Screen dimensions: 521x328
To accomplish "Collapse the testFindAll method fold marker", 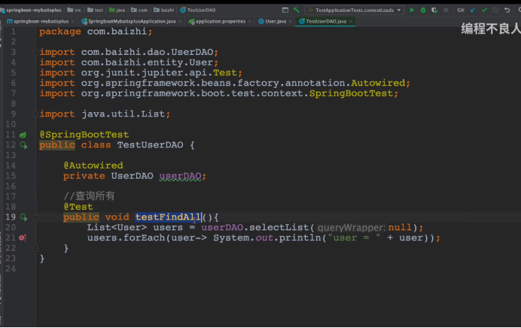I will pyautogui.click(x=35, y=217).
